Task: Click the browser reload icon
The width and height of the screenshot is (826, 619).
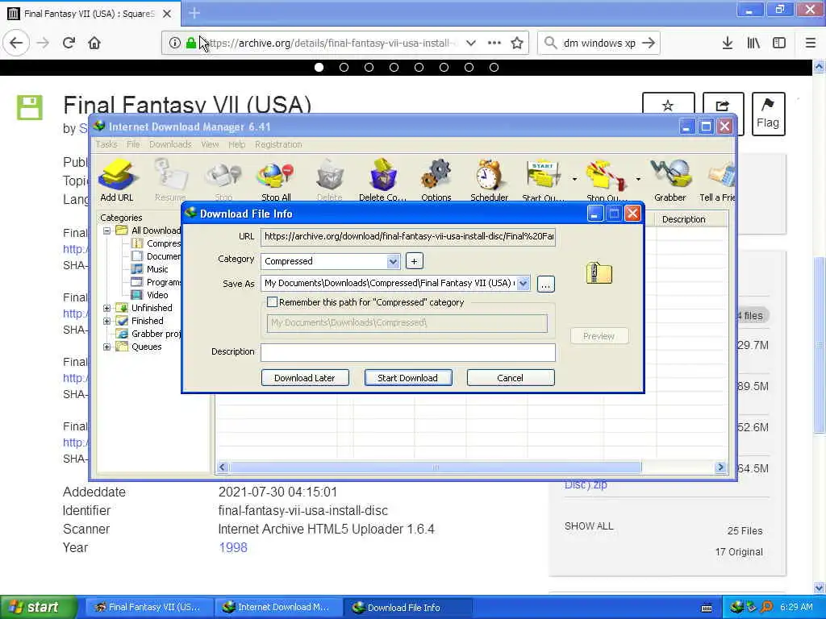Action: pos(69,44)
